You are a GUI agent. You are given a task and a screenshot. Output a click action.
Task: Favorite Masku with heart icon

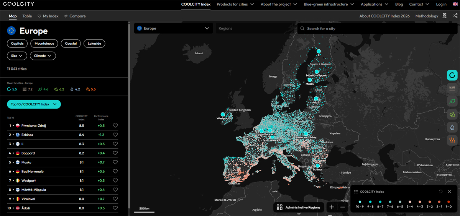pyautogui.click(x=115, y=162)
